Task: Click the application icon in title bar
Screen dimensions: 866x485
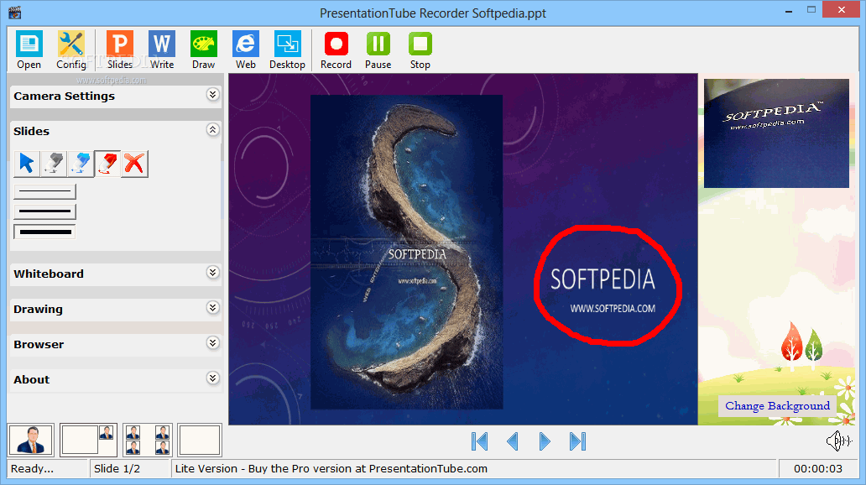Action: pos(15,12)
